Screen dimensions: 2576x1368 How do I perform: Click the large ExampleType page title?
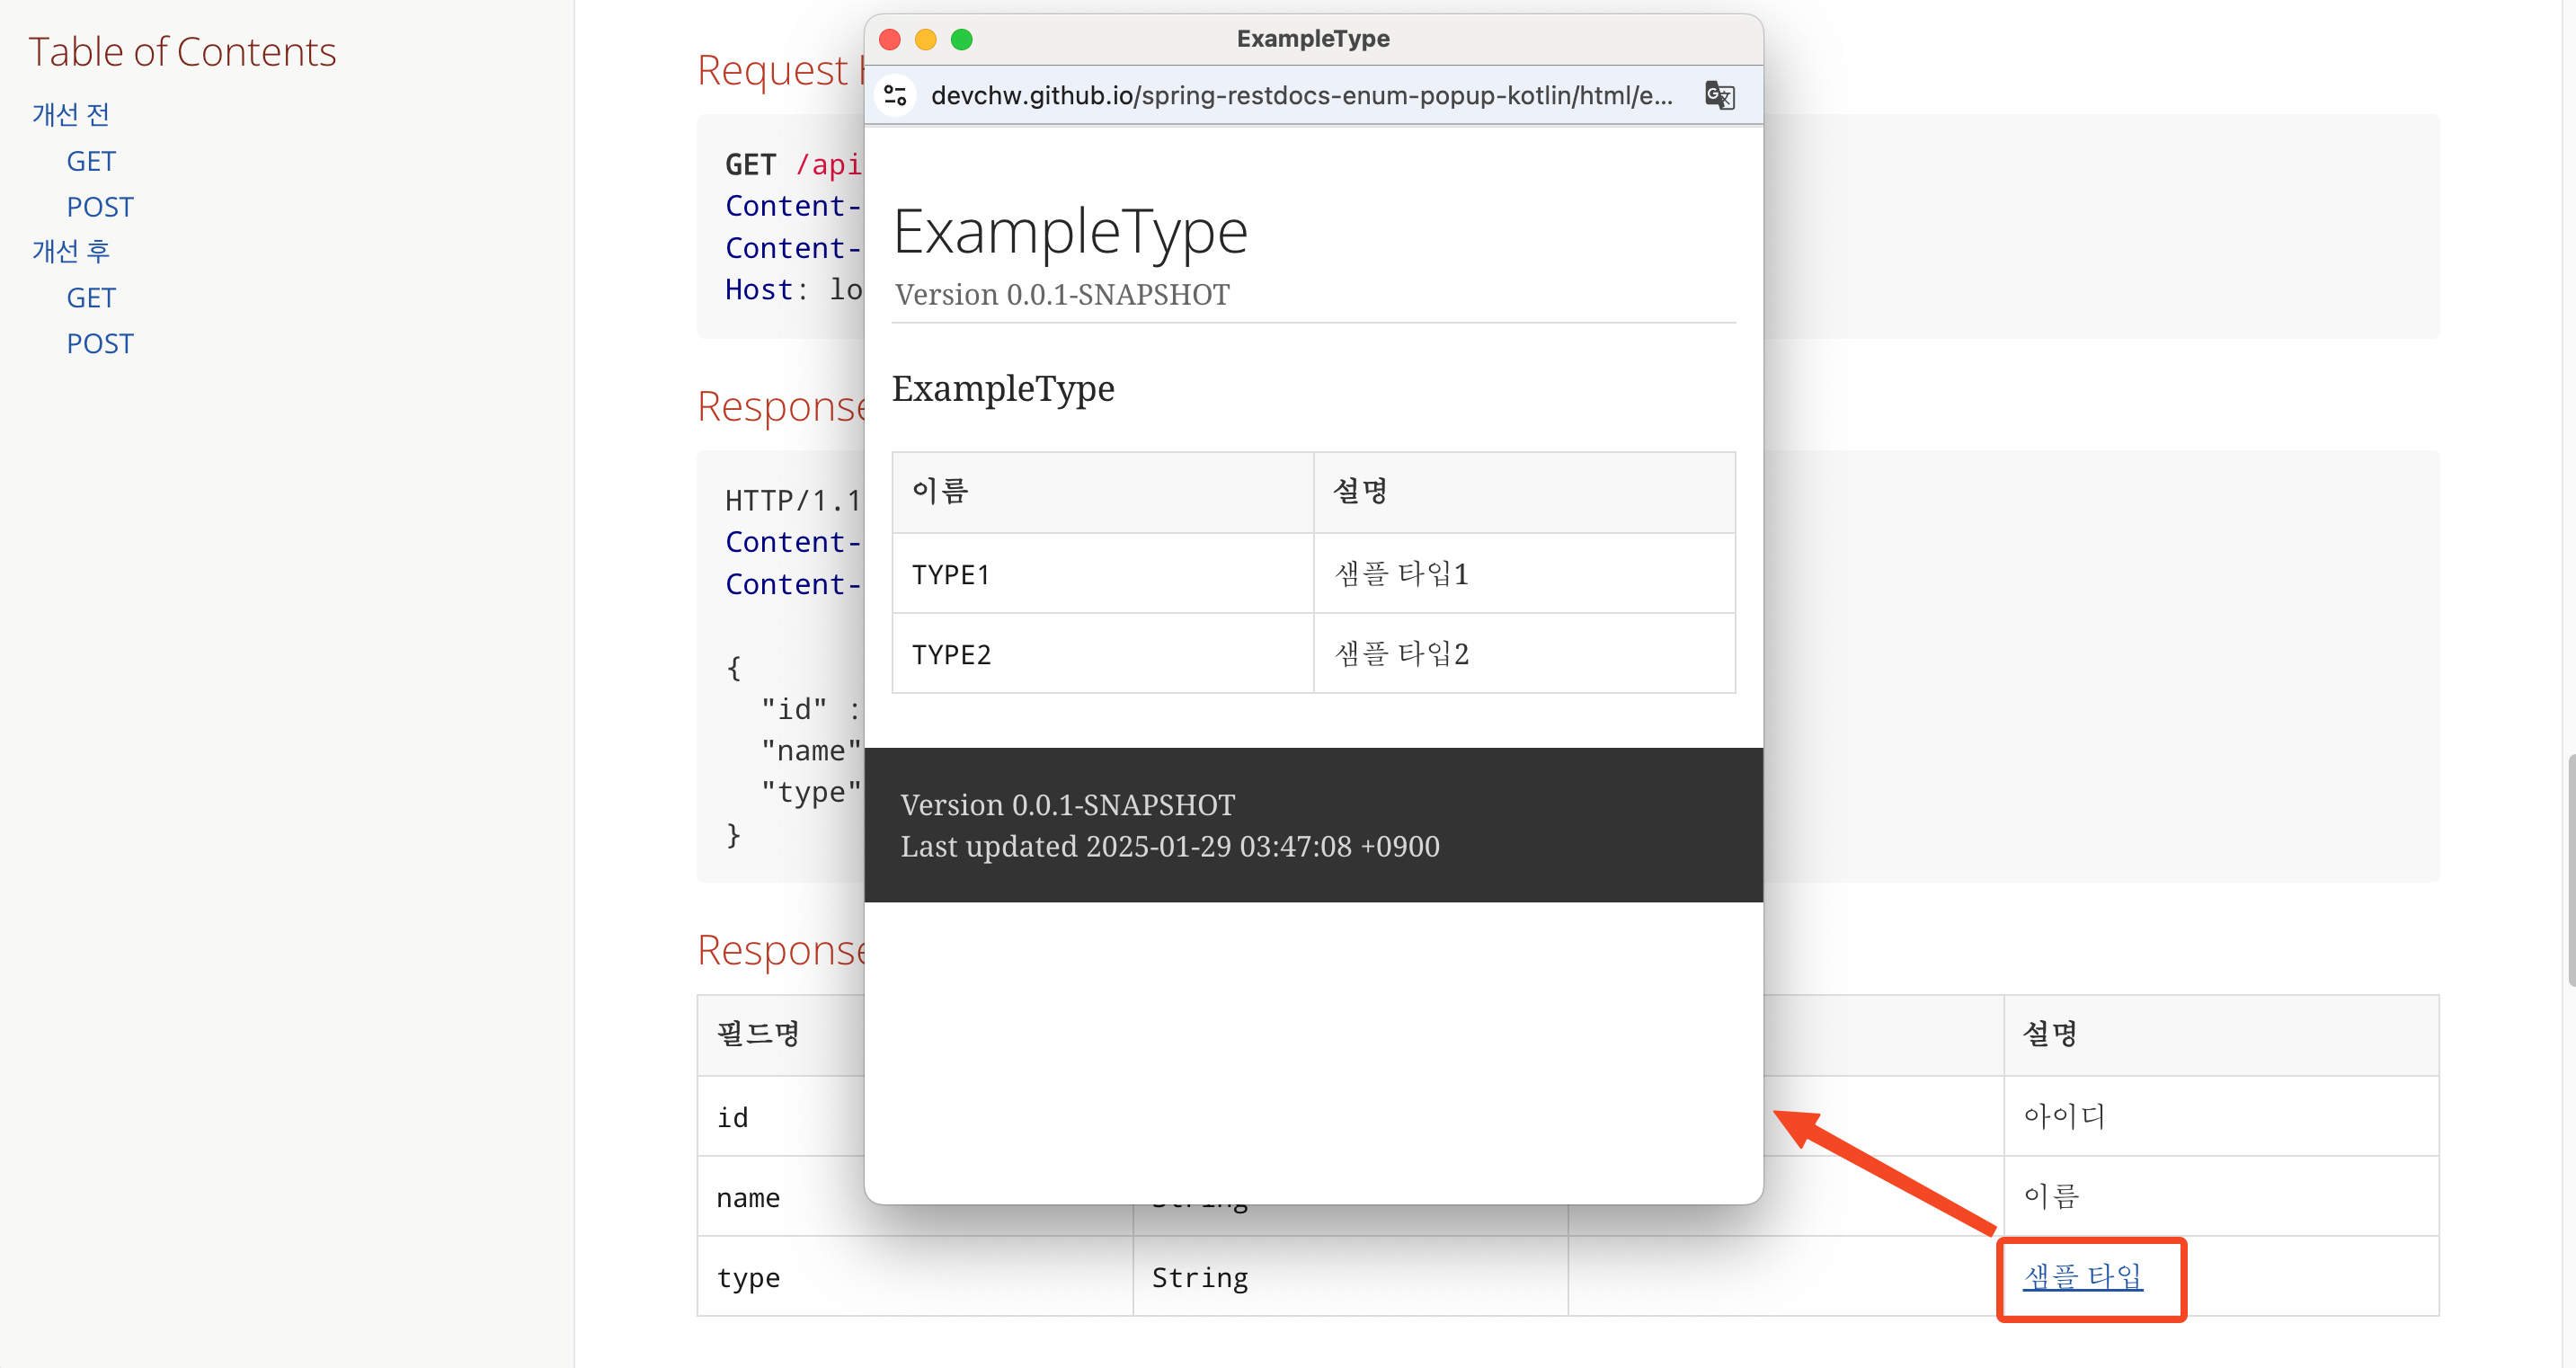pos(1070,231)
